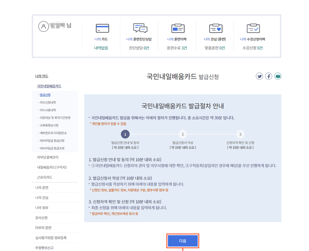Click the 수강신청이력 checkmark clipboard icon
This screenshot has height=251, width=309.
(252, 28)
